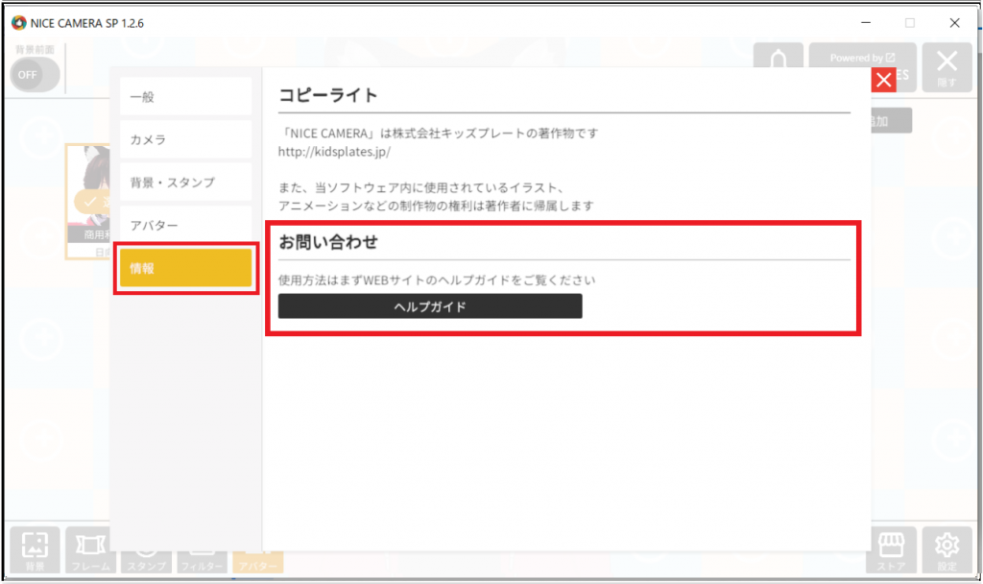Select the highlighted 情報 tab

(185, 268)
